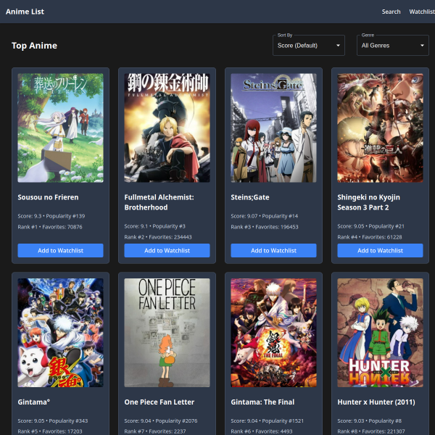435x435 pixels.
Task: Click the Gintama: The Final title
Action: coord(262,402)
